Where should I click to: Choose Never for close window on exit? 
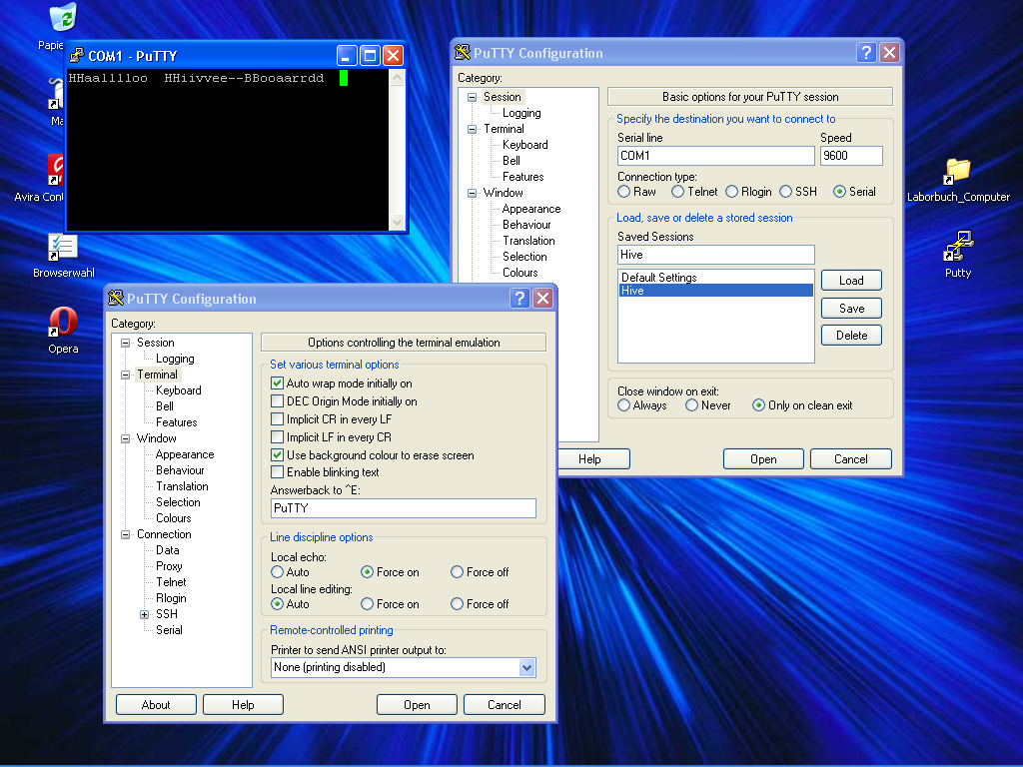(x=691, y=405)
